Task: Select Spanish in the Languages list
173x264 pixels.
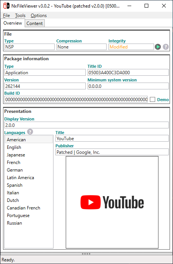Action: pyautogui.click(x=29, y=185)
